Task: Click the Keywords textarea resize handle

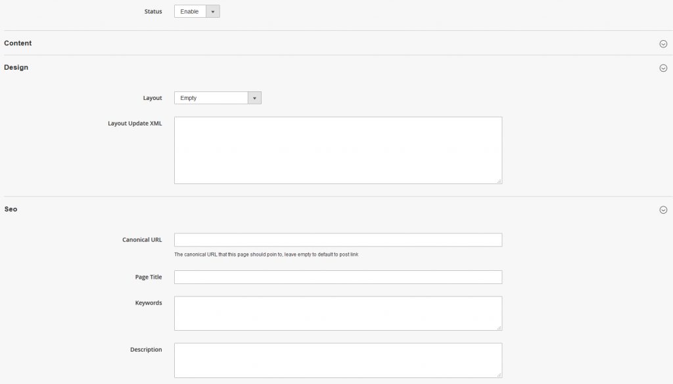Action: pyautogui.click(x=499, y=327)
